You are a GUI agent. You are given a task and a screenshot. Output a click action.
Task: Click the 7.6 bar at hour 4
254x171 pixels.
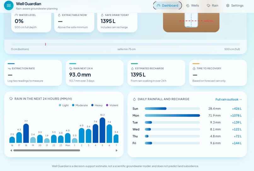pyautogui.click(x=95, y=133)
